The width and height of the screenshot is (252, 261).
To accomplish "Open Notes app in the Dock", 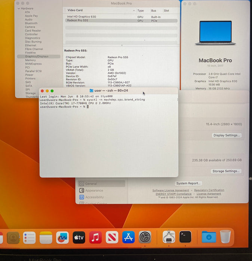I will point(46,238).
